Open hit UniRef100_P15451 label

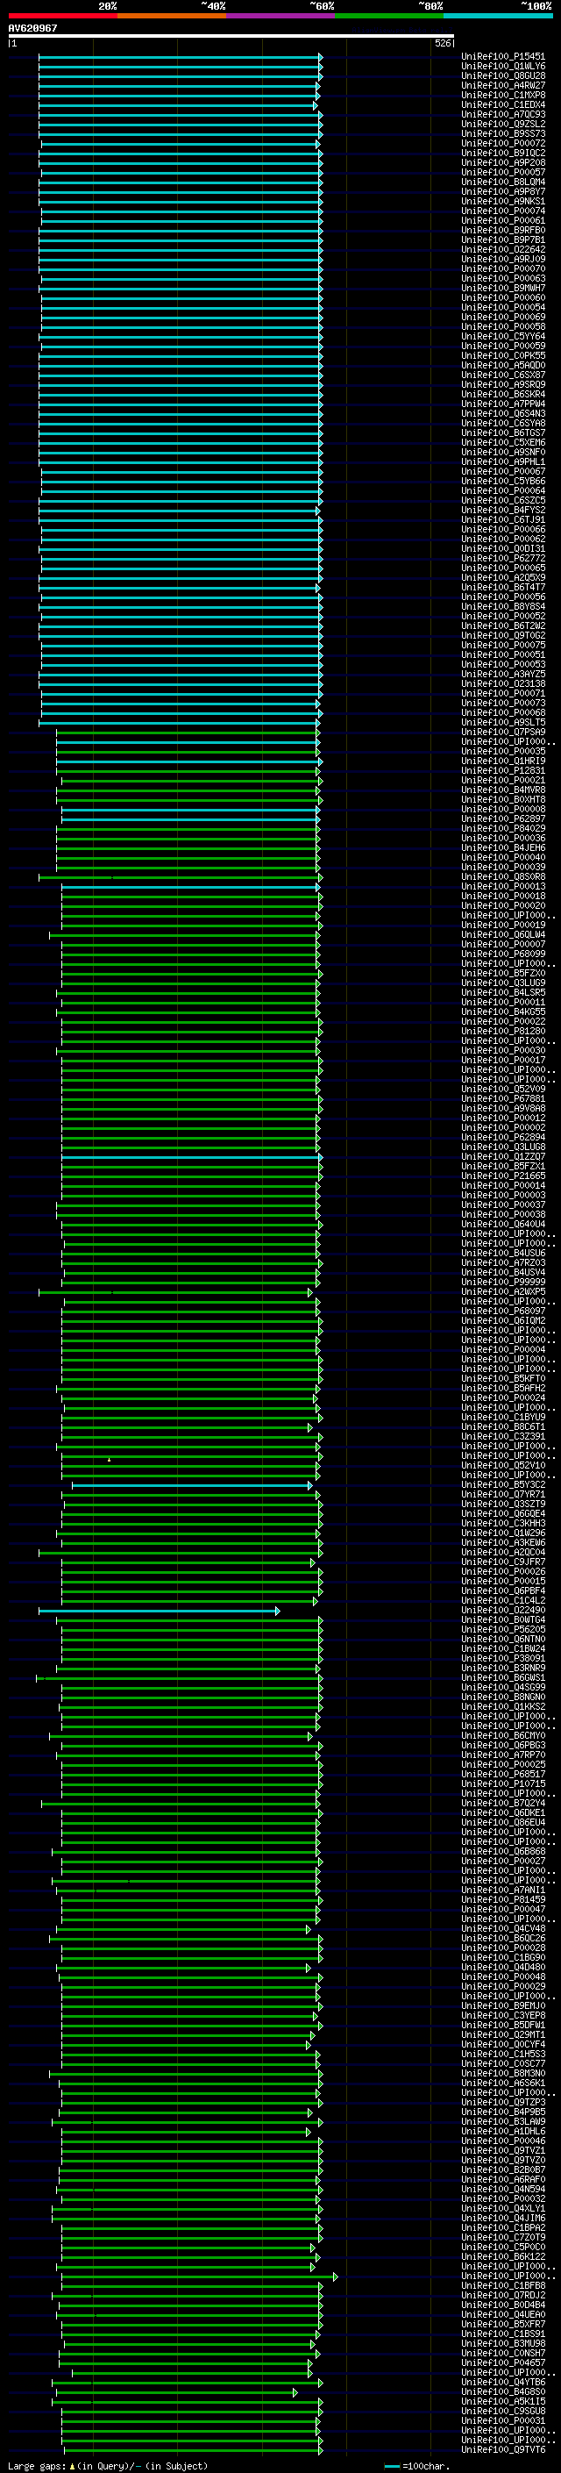click(503, 57)
